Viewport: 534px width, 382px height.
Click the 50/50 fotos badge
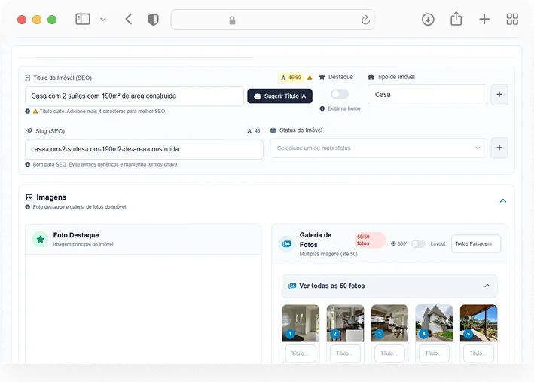(x=370, y=240)
